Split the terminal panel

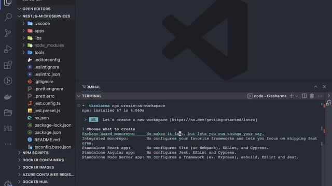[x=304, y=96]
